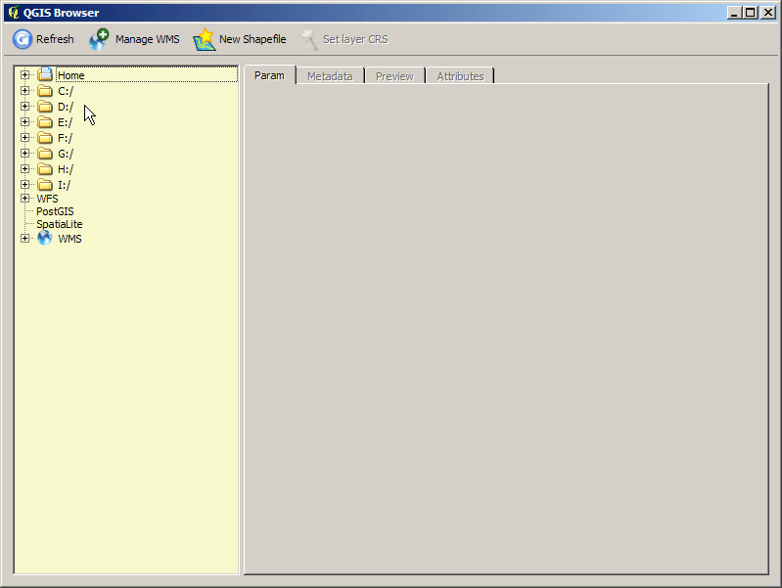Select the H:/ label in tree
Image resolution: width=782 pixels, height=588 pixels.
[66, 169]
